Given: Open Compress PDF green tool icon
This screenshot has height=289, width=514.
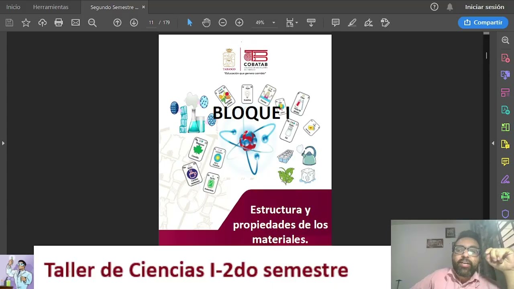Looking at the screenshot, I should pos(506,127).
